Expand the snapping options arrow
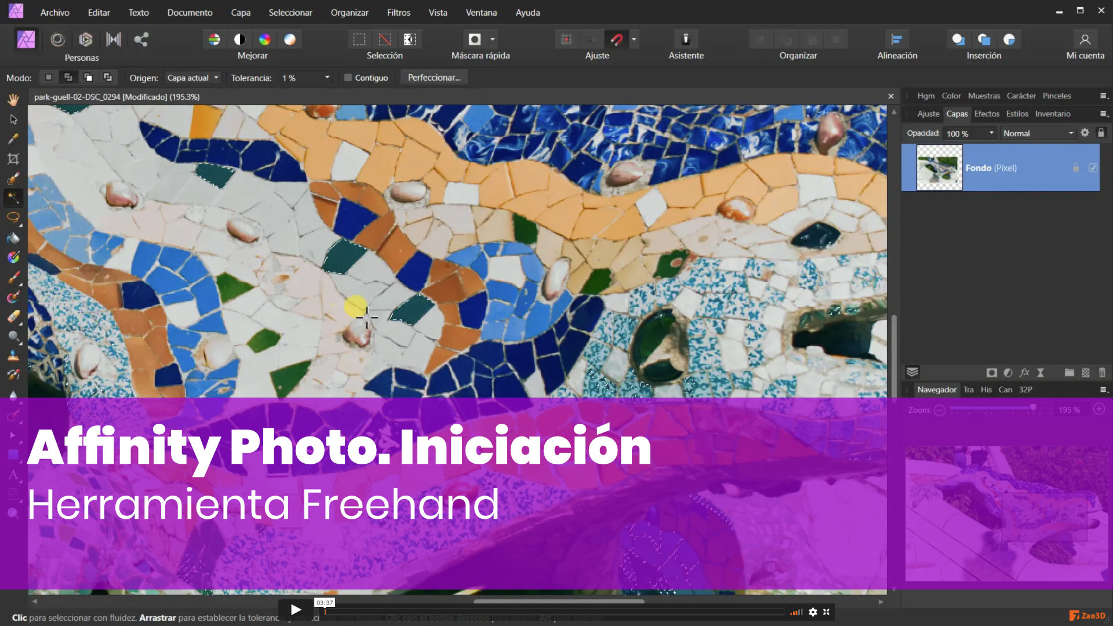Screen dimensions: 1113x626 [634, 39]
